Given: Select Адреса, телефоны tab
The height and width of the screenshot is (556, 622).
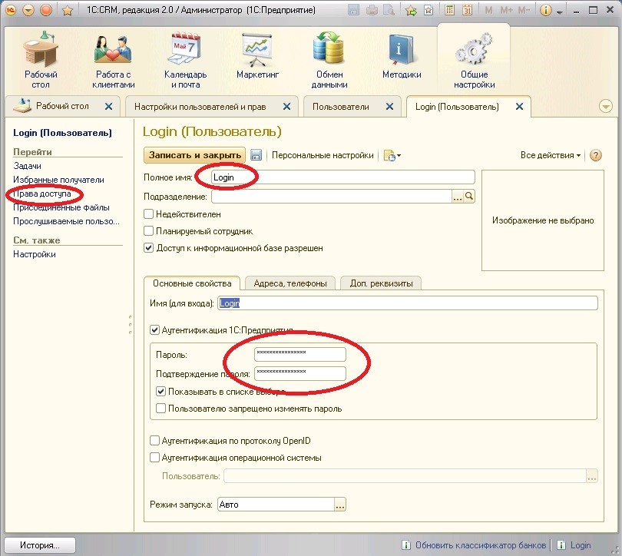Looking at the screenshot, I should pos(290,283).
